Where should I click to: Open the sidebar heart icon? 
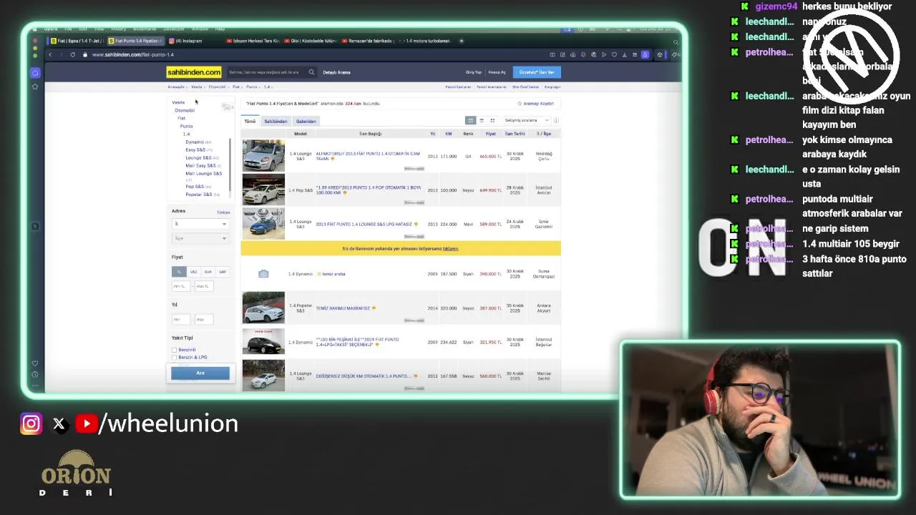coord(35,363)
